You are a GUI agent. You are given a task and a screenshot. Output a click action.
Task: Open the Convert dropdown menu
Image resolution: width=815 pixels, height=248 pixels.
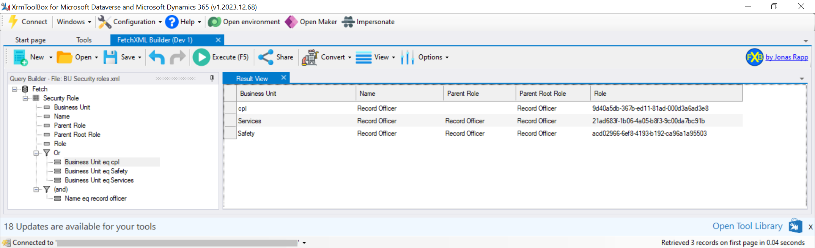coord(349,57)
